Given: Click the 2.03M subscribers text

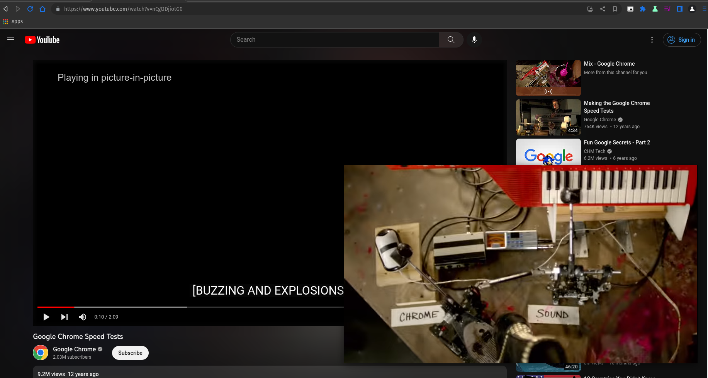Looking at the screenshot, I should 72,357.
